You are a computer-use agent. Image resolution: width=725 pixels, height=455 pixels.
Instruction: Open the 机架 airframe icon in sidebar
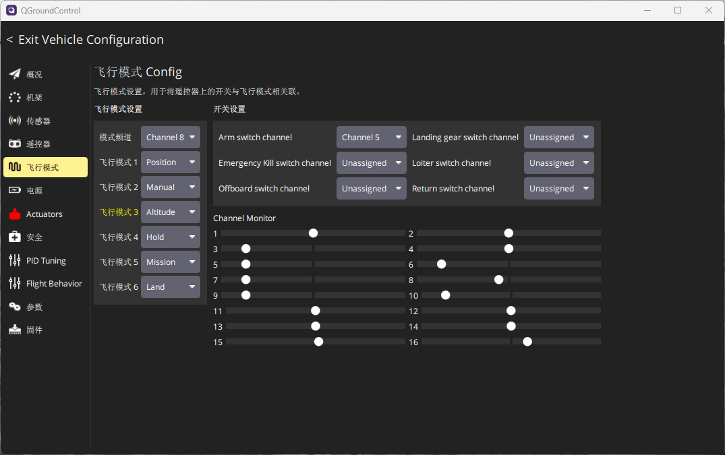(15, 98)
